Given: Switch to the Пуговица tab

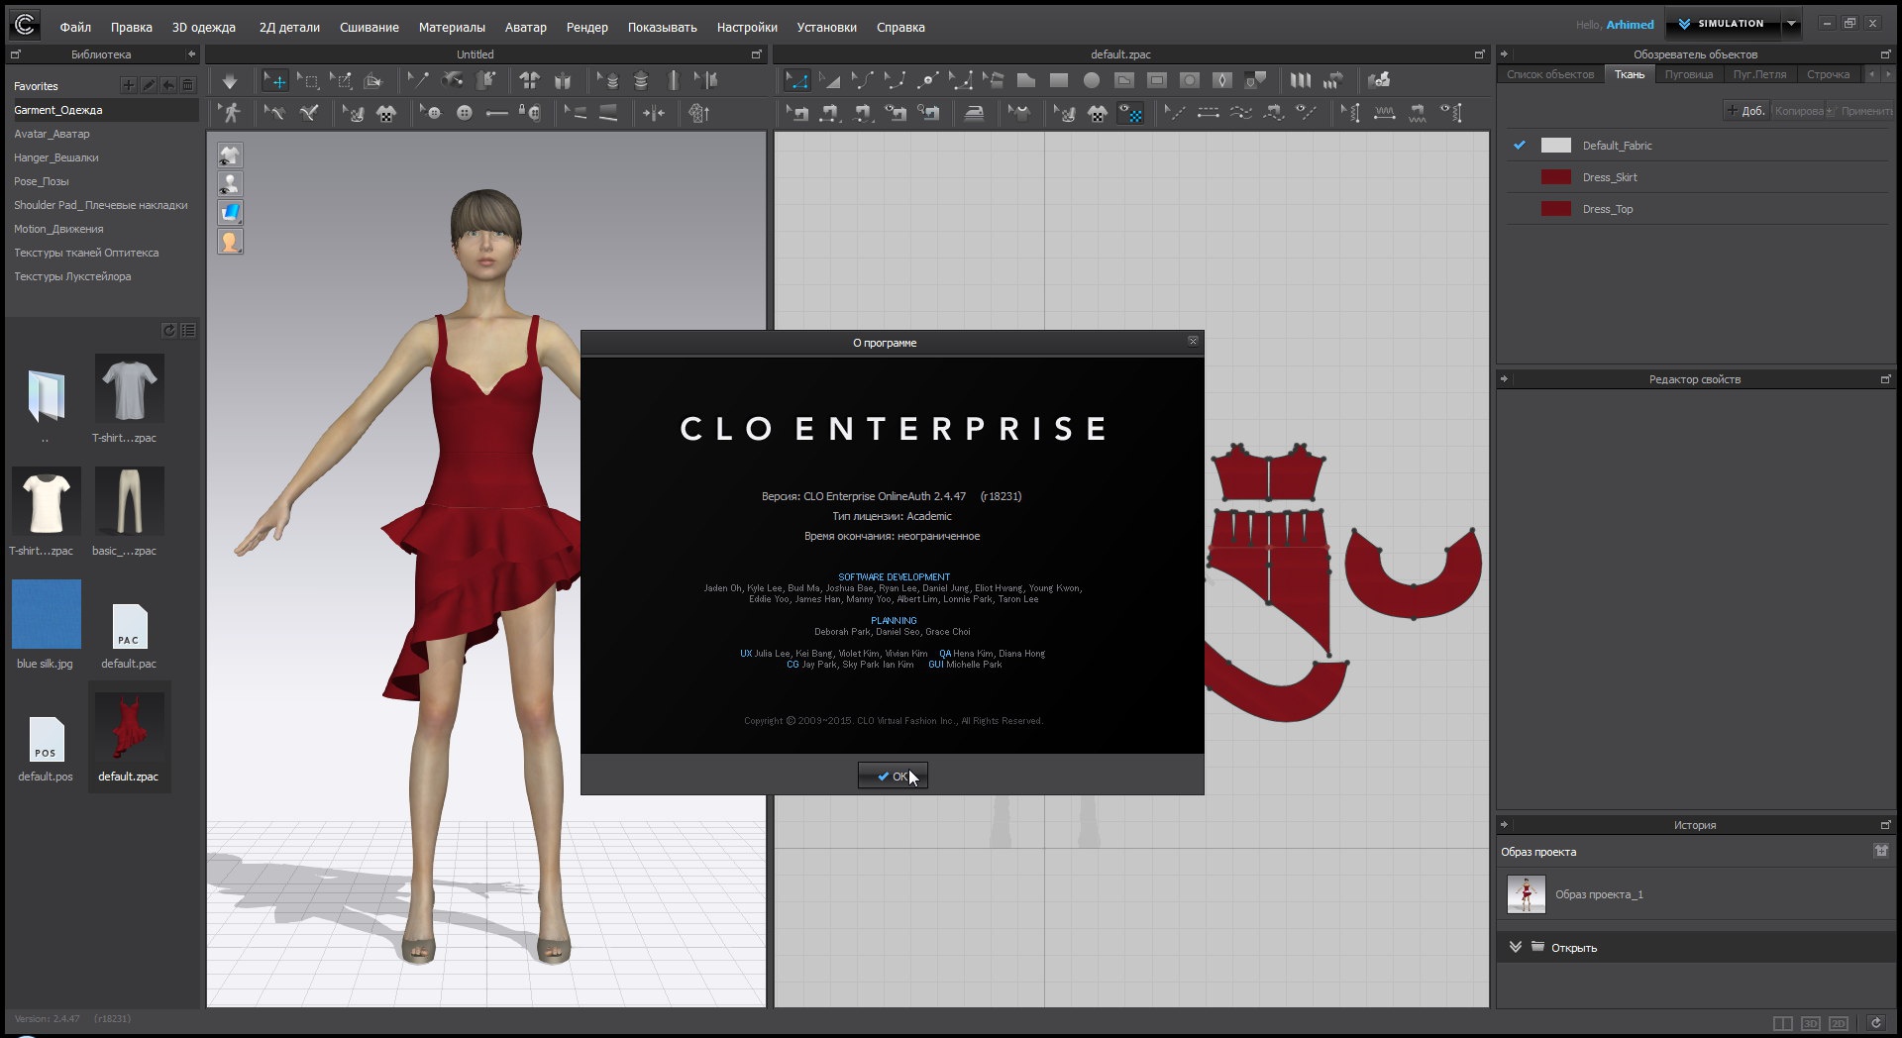Looking at the screenshot, I should pyautogui.click(x=1688, y=74).
